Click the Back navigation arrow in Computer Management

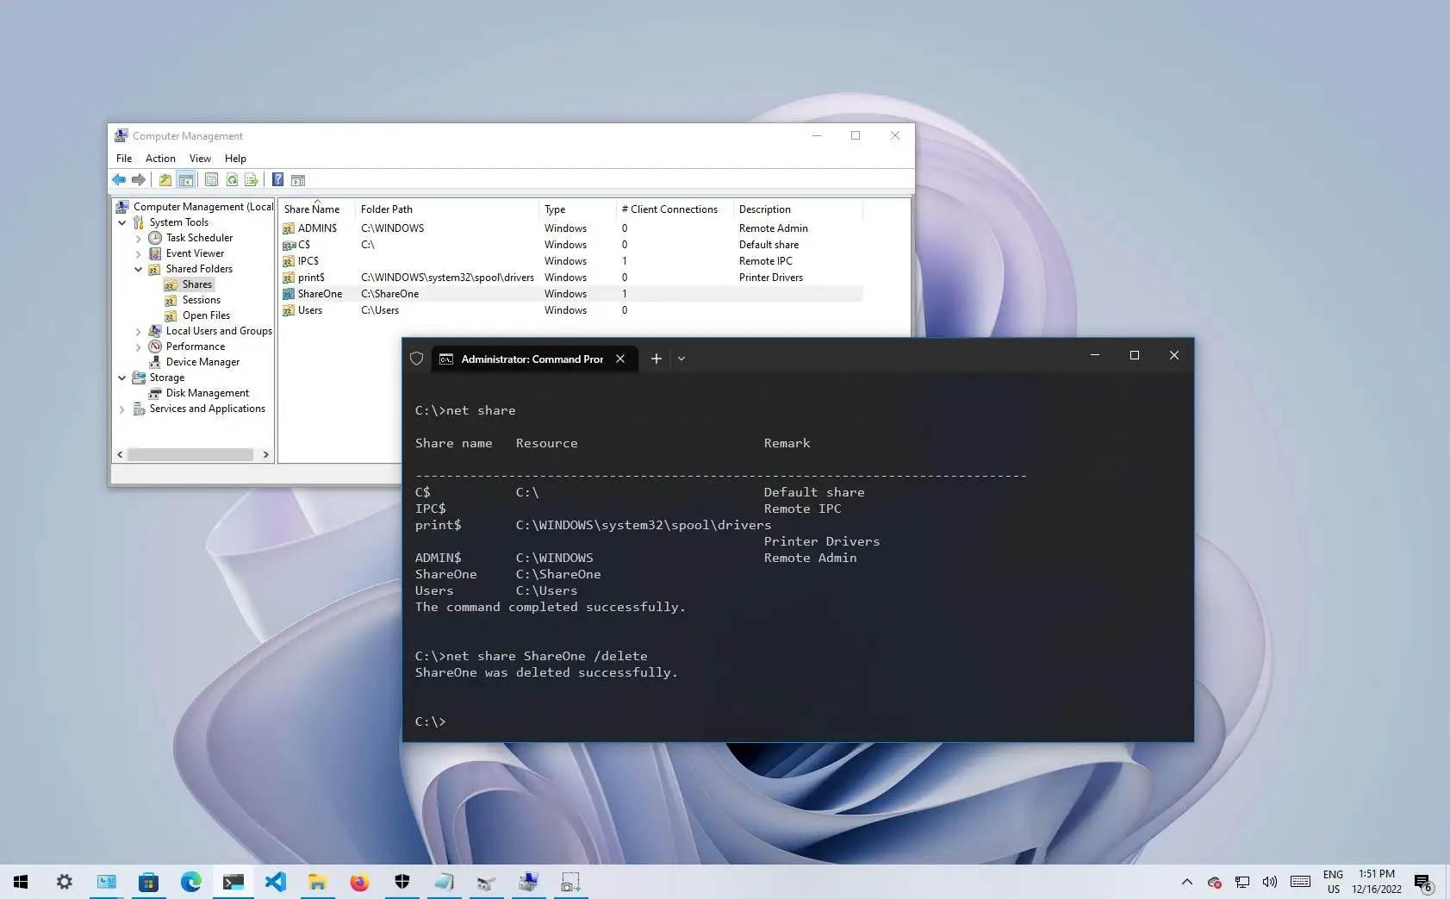pos(119,179)
